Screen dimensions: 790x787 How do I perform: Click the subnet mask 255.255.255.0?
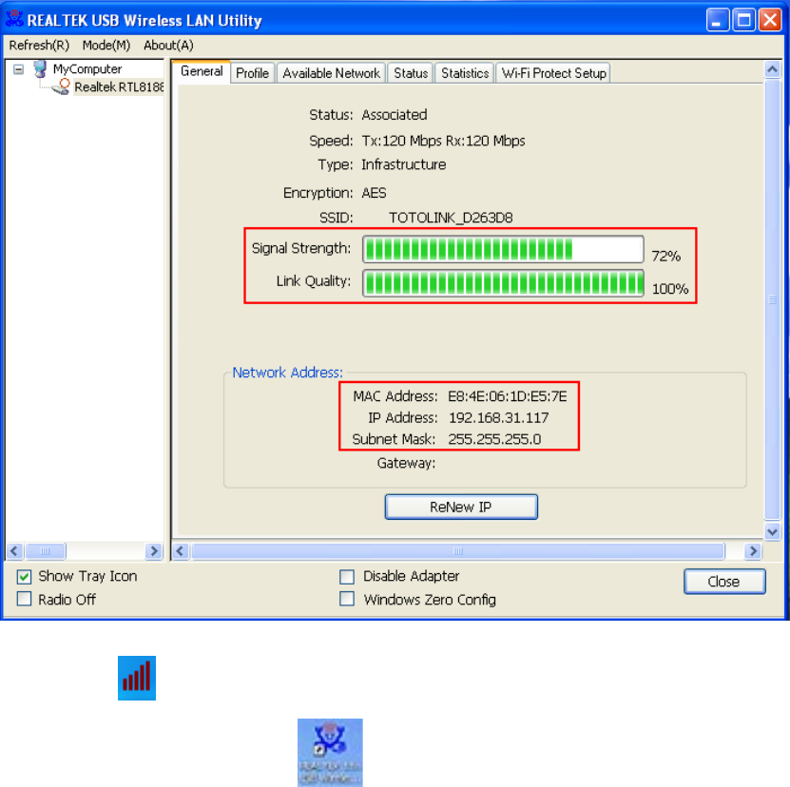coord(494,439)
